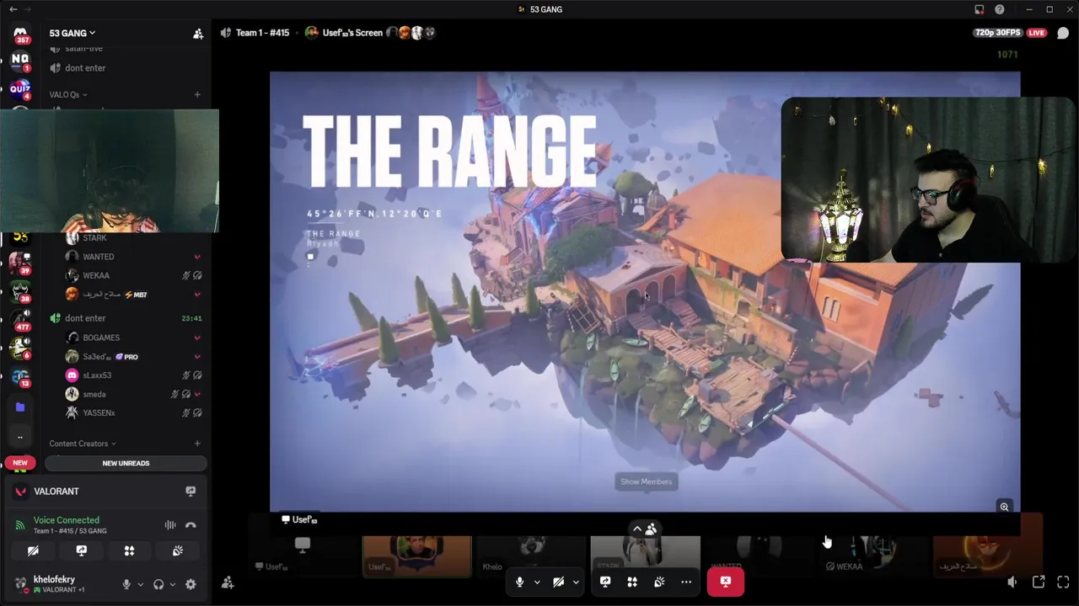
Task: Turn on camera in sidebar panel
Action: tap(33, 550)
